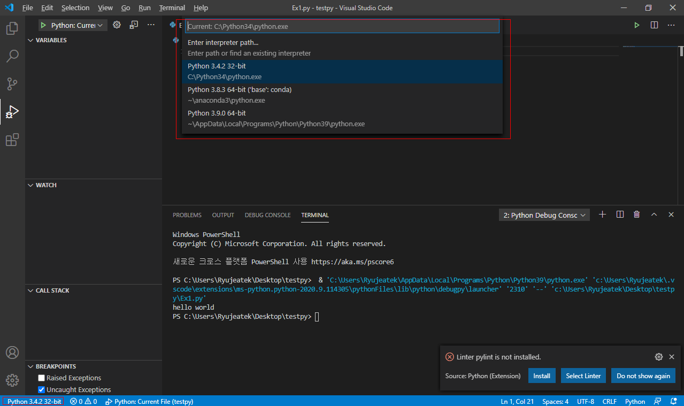Open notification settings gear for pylint
Viewport: 684px width, 406px height.
(x=659, y=357)
